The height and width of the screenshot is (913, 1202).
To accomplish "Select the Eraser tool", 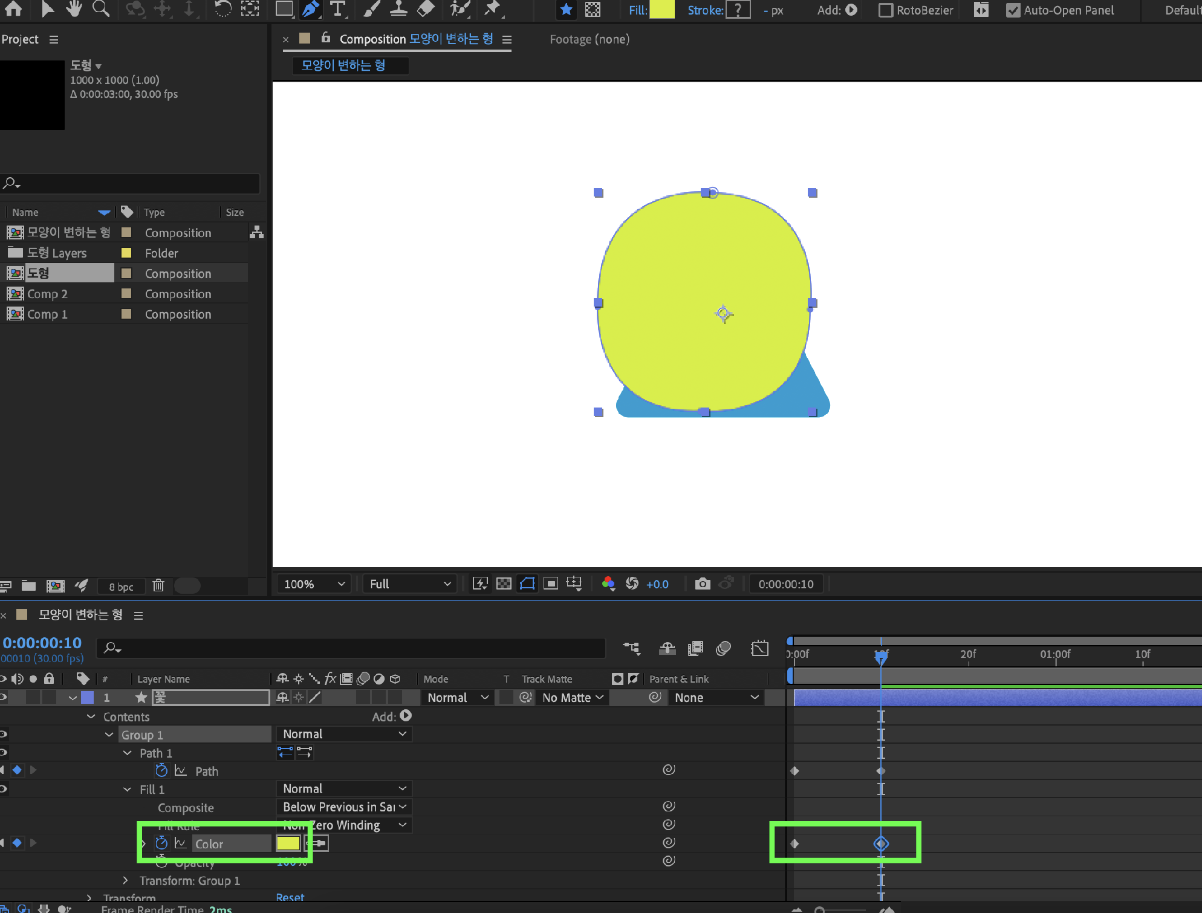I will [x=426, y=8].
